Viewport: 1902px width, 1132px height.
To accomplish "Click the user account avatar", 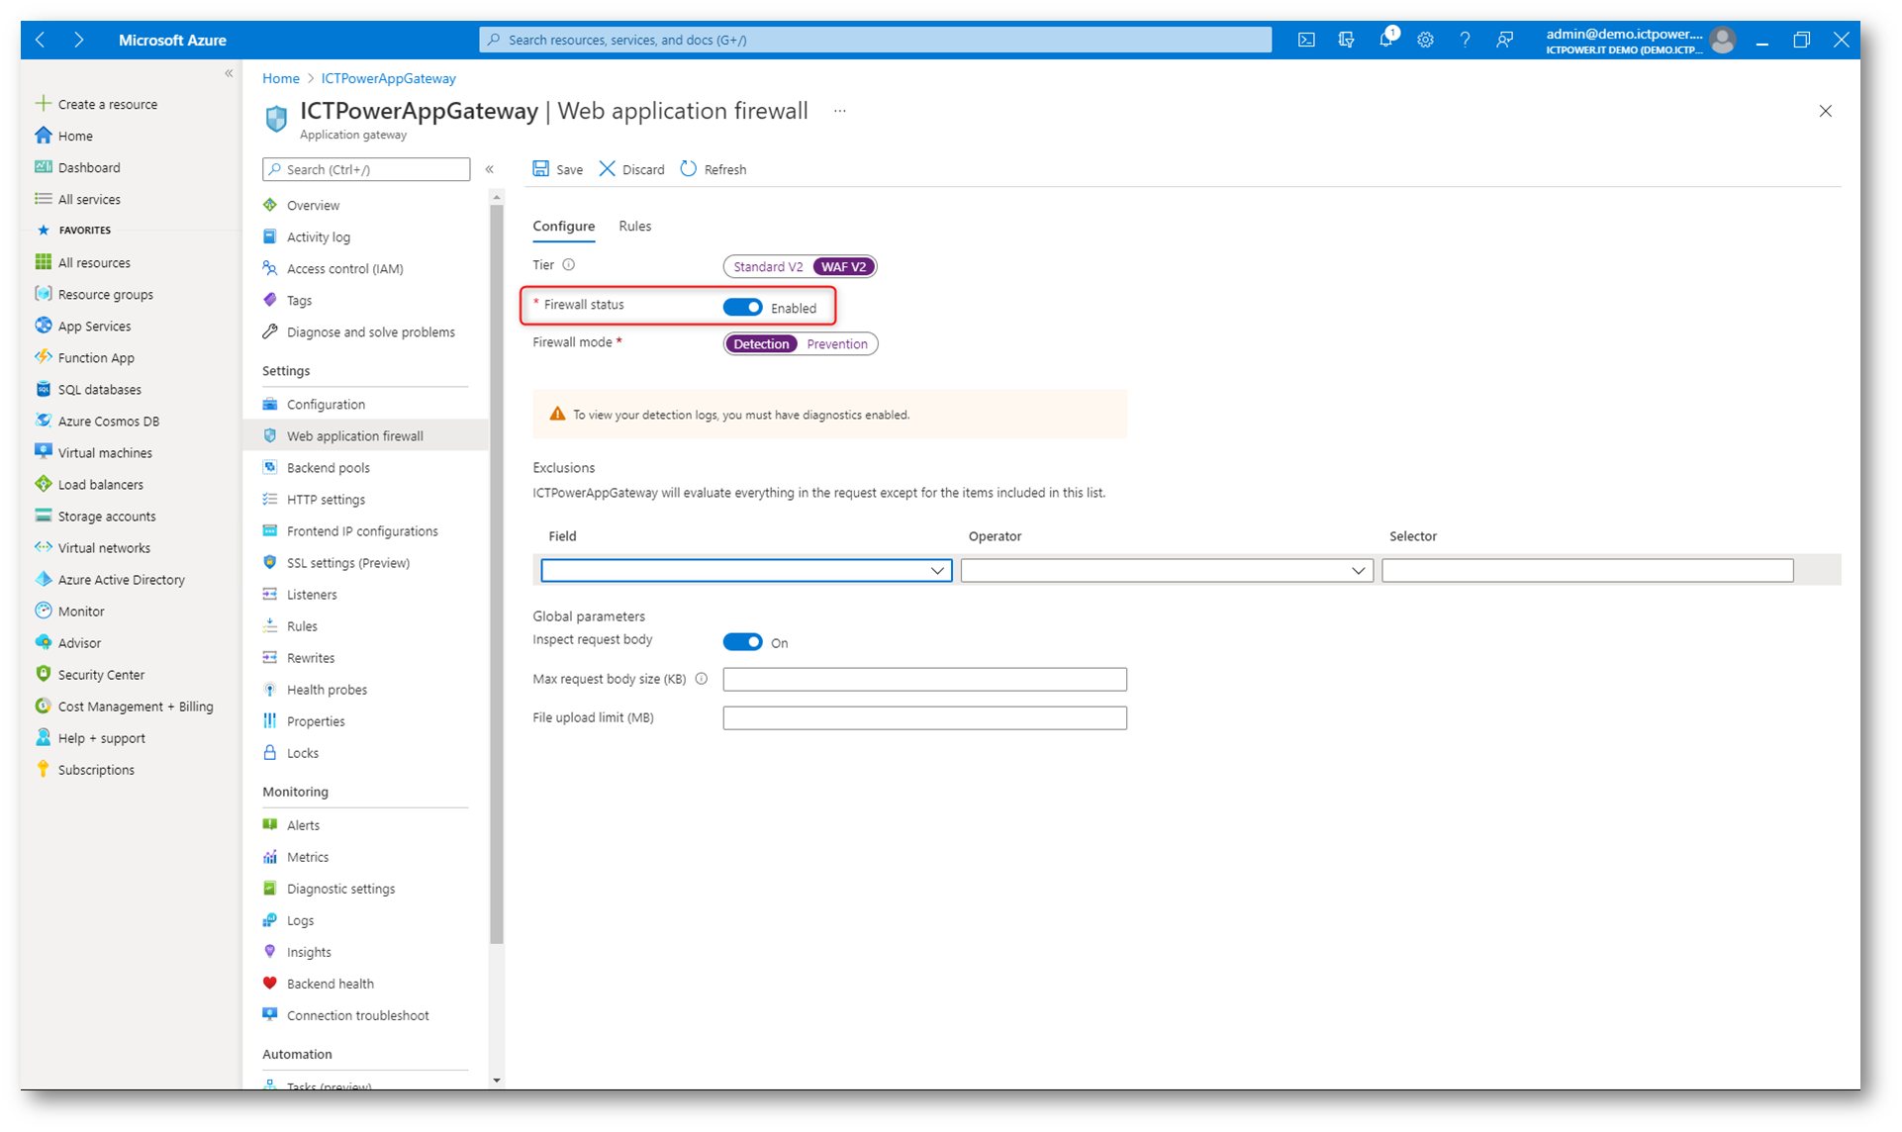I will click(x=1723, y=41).
